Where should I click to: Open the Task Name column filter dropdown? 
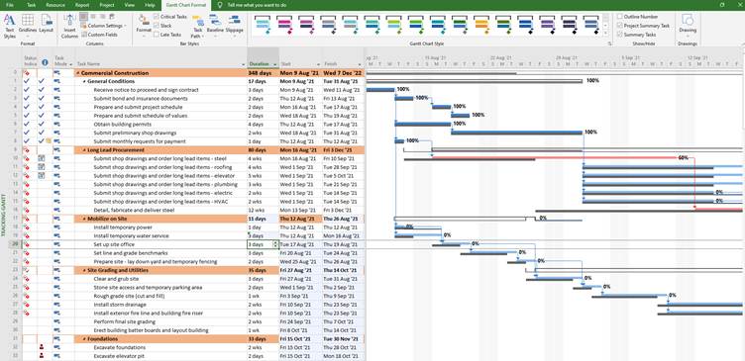click(244, 64)
